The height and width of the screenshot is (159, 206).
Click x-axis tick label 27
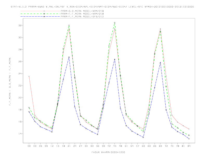pos(80,146)
